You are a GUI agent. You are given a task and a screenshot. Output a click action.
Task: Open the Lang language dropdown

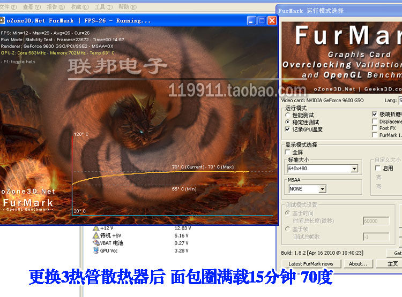tap(400, 100)
